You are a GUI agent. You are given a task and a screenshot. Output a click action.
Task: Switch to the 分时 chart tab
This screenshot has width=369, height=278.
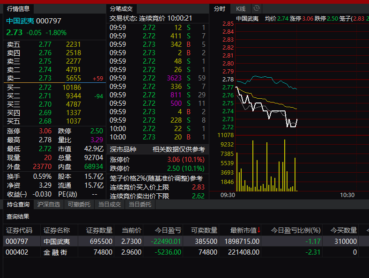click(220, 9)
